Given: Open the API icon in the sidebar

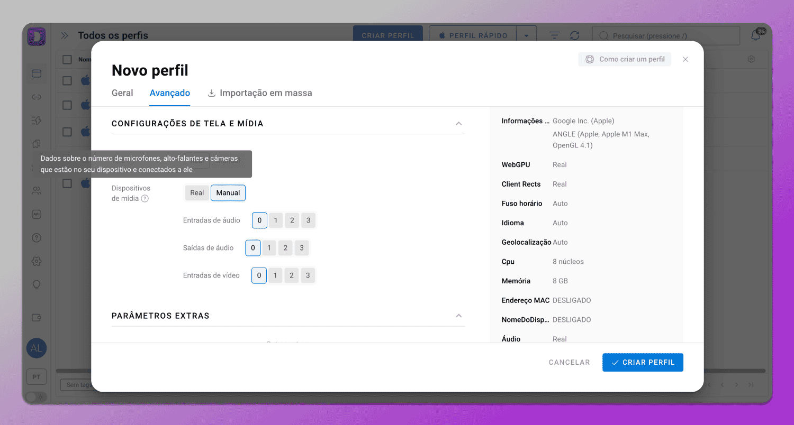Looking at the screenshot, I should (x=37, y=214).
